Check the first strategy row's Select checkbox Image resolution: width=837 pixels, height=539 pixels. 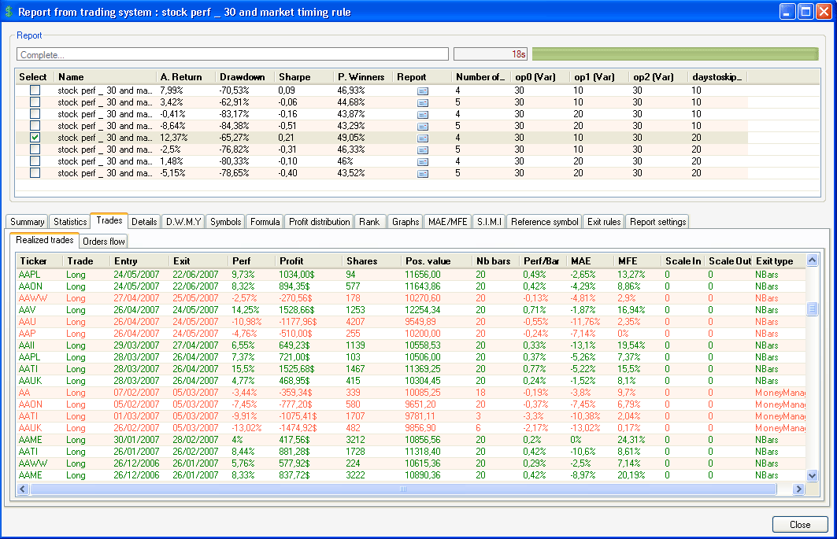(34, 90)
